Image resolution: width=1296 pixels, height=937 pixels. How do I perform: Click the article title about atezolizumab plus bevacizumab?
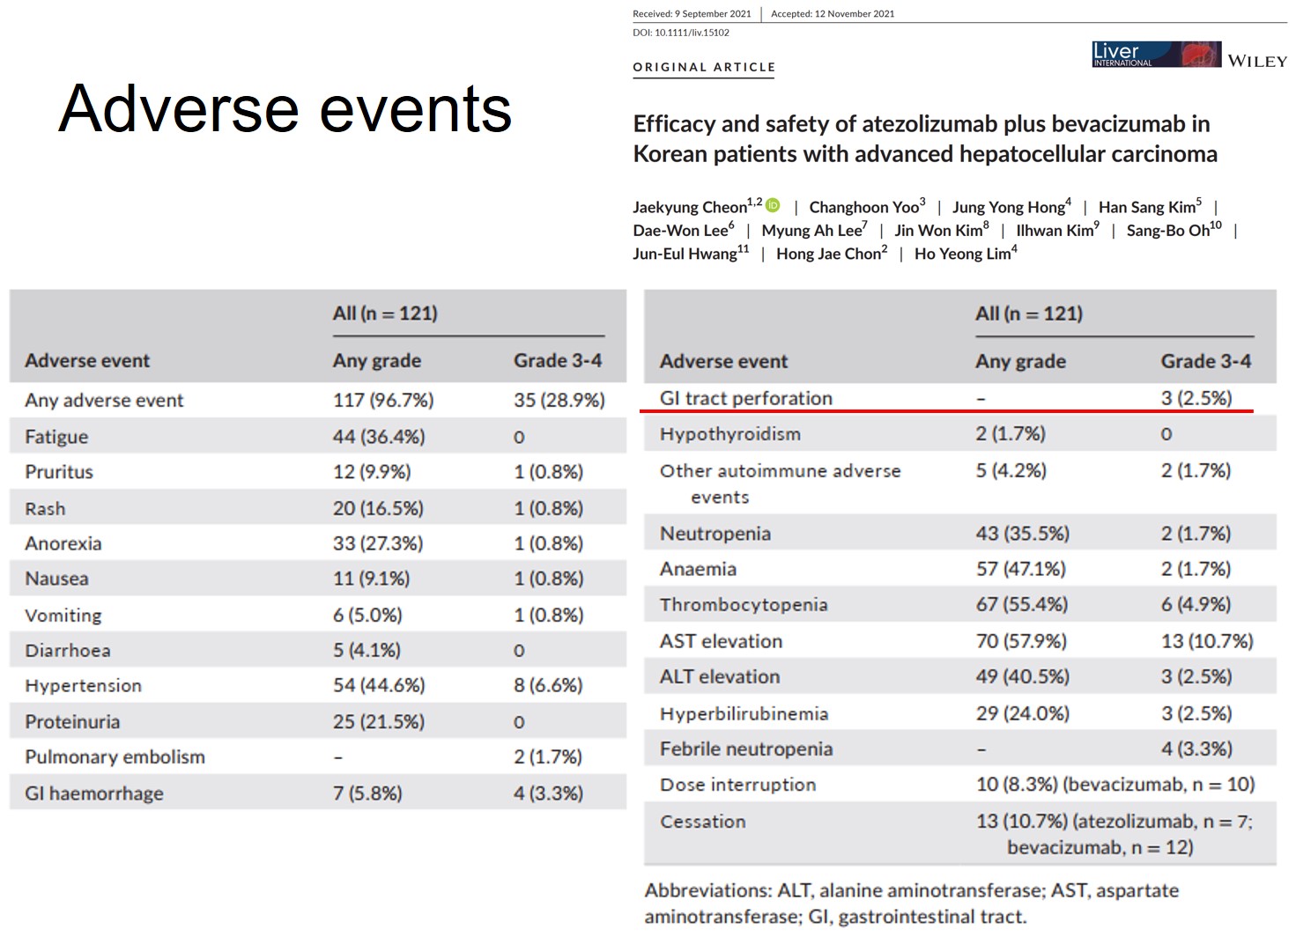coord(925,139)
